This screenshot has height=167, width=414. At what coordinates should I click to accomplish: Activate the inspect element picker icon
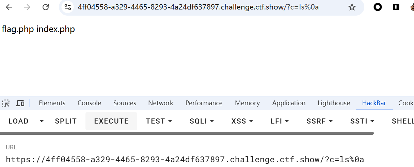(x=6, y=103)
